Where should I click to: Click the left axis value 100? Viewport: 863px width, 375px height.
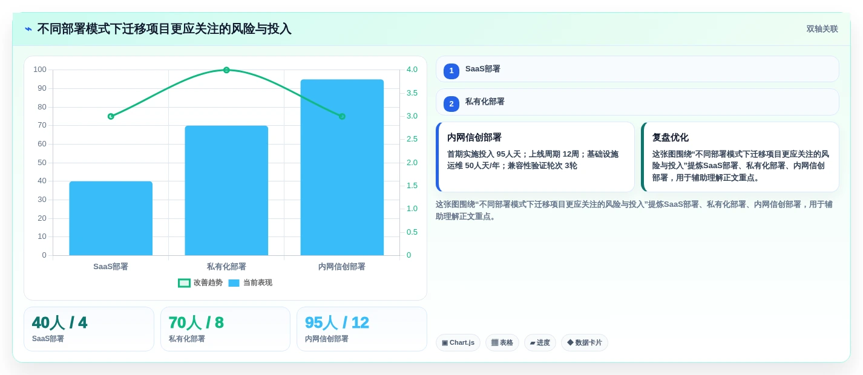pyautogui.click(x=40, y=70)
